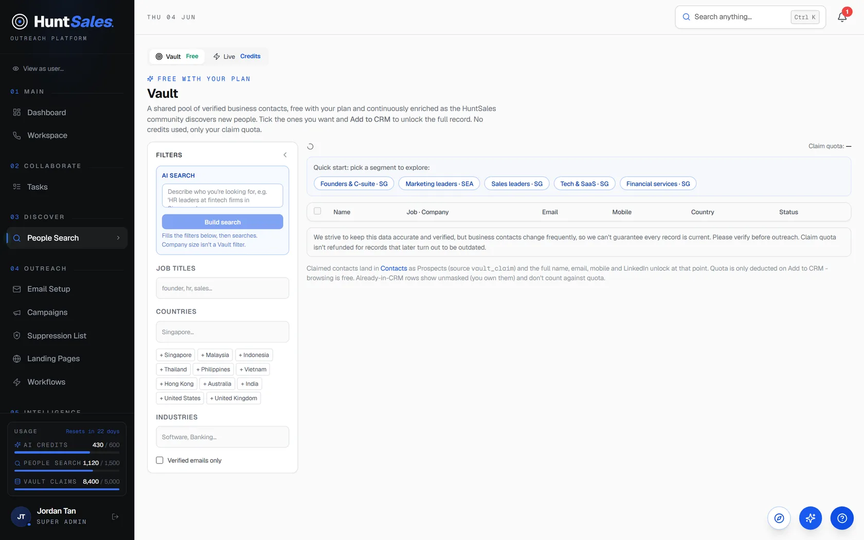Click the Workspace phone icon
The width and height of the screenshot is (864, 540).
click(x=17, y=135)
